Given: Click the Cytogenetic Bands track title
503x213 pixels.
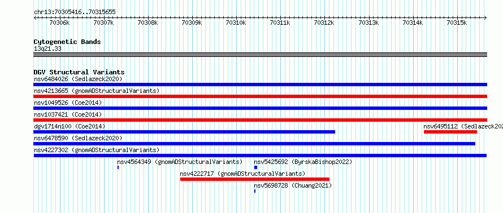Looking at the screenshot, I should point(67,42).
